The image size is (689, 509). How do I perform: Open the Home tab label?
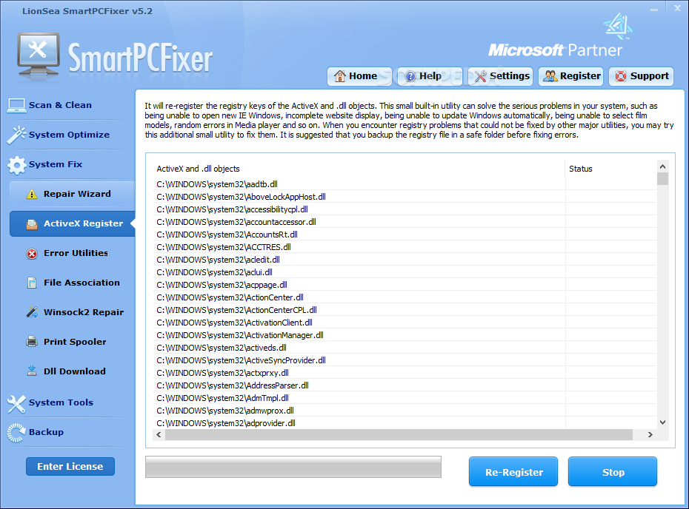coord(363,76)
